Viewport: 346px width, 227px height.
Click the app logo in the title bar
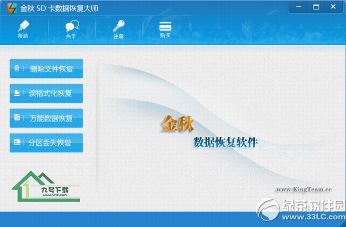[x=12, y=8]
